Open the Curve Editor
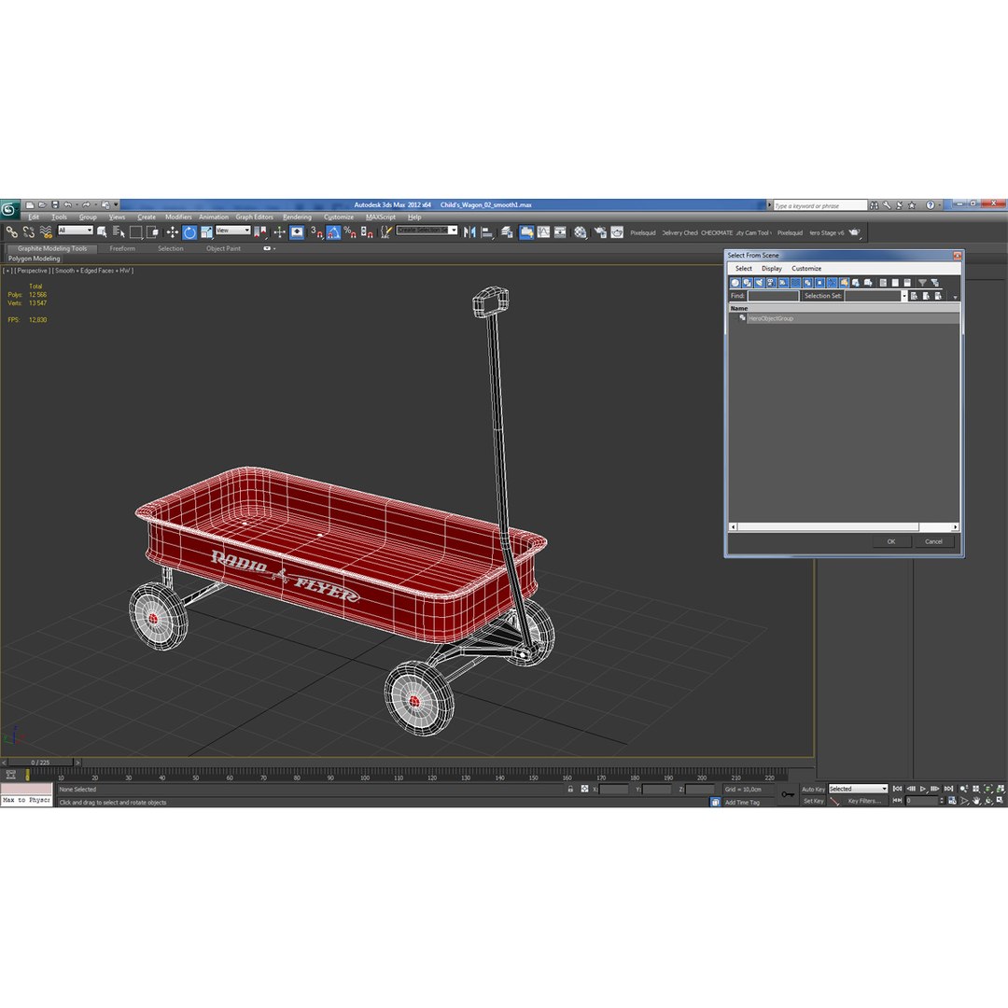1008x1008 pixels. (x=543, y=232)
